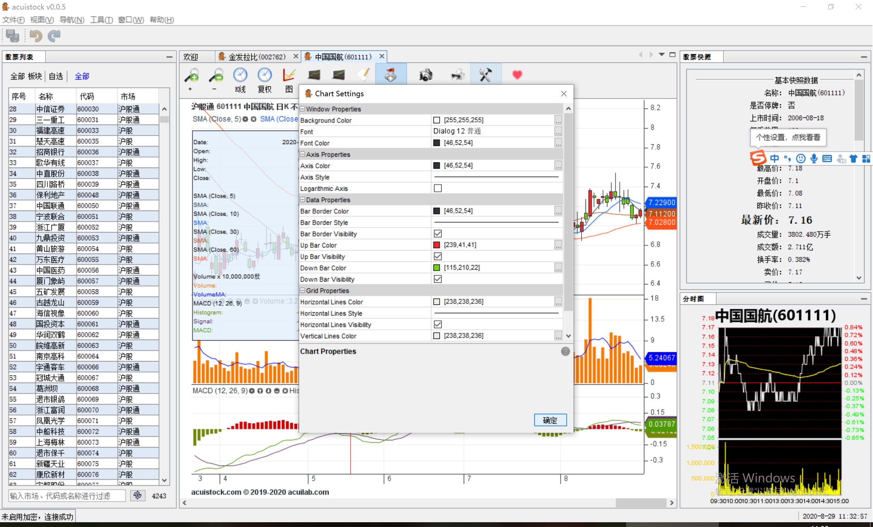Click the zoom in magnifier icon

(x=192, y=75)
